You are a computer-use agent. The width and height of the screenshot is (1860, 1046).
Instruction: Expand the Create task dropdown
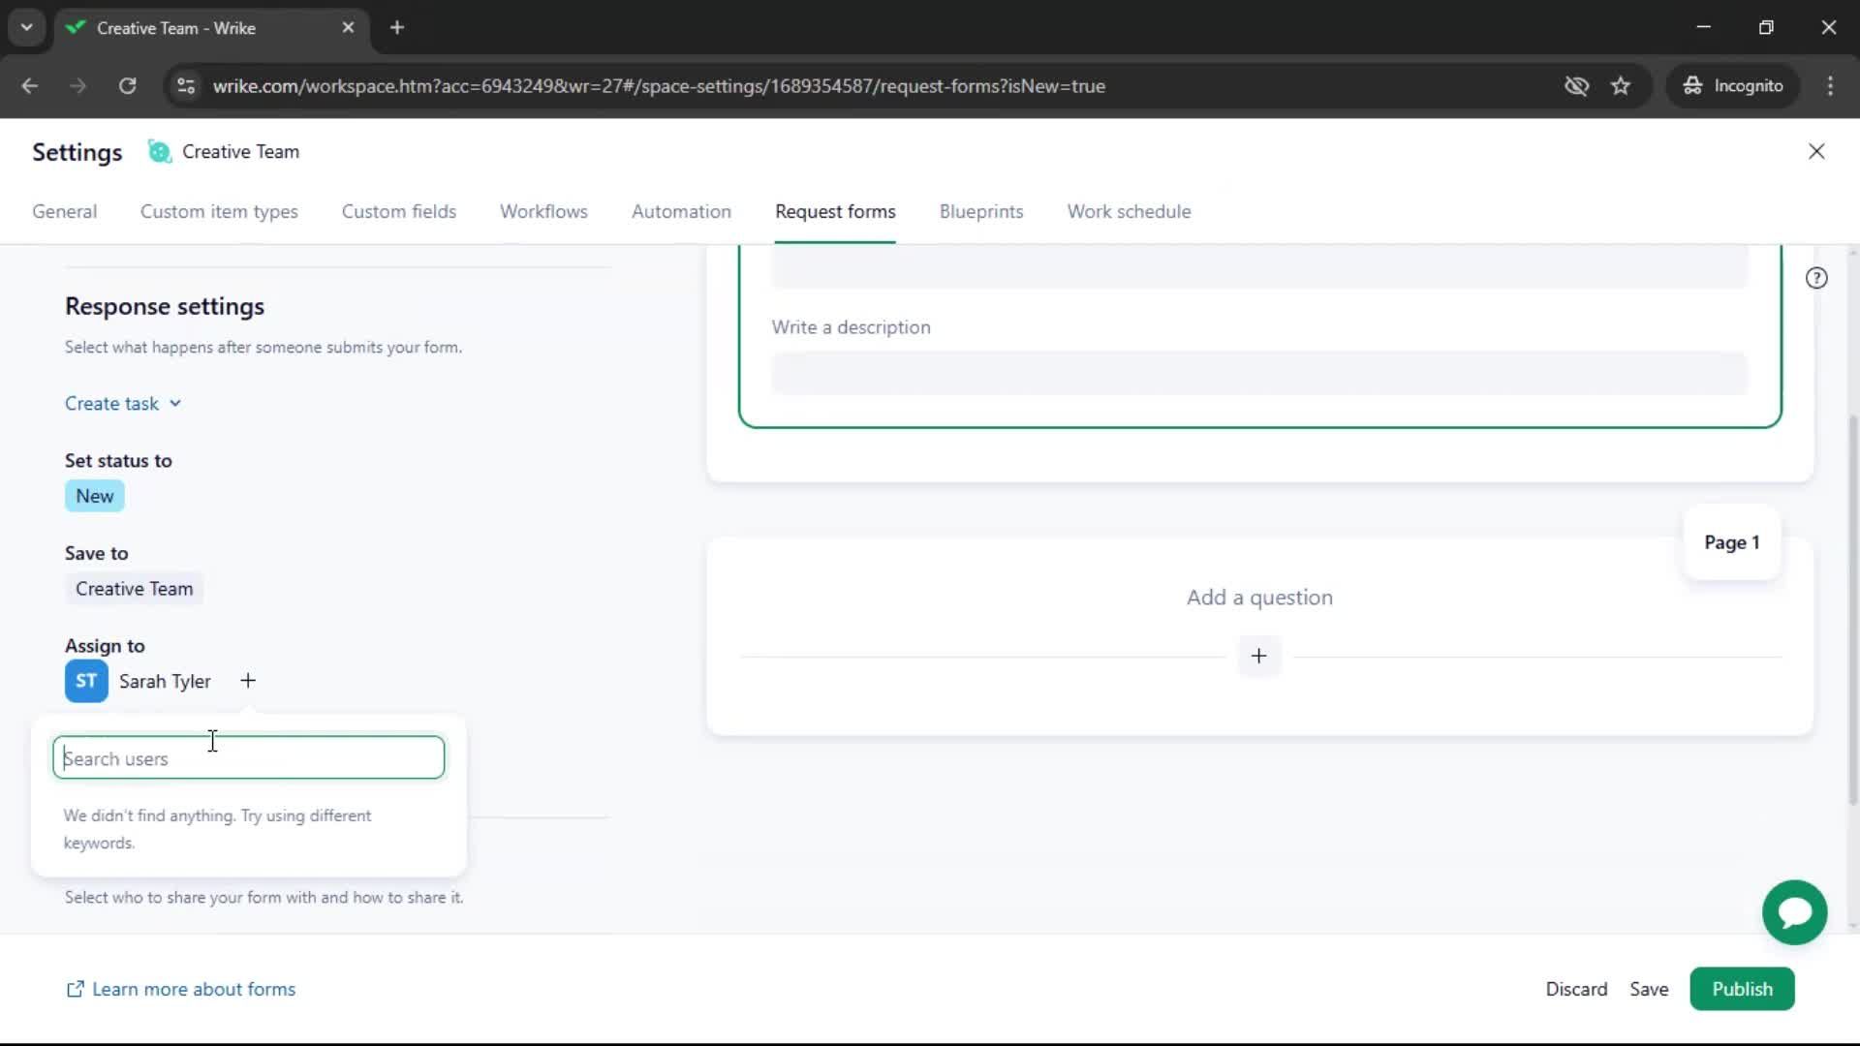point(123,404)
